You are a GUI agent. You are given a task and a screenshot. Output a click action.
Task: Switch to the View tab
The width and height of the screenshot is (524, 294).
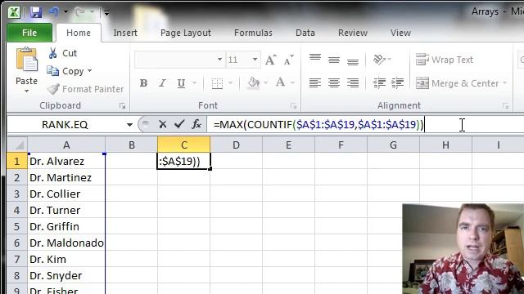400,33
